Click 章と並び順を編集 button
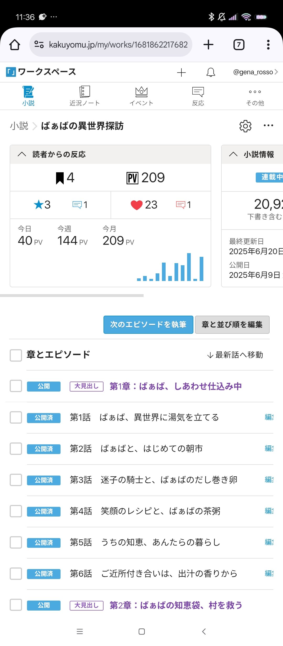The image size is (283, 646). coord(232,325)
